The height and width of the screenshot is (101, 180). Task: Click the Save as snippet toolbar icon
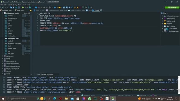tap(67, 8)
